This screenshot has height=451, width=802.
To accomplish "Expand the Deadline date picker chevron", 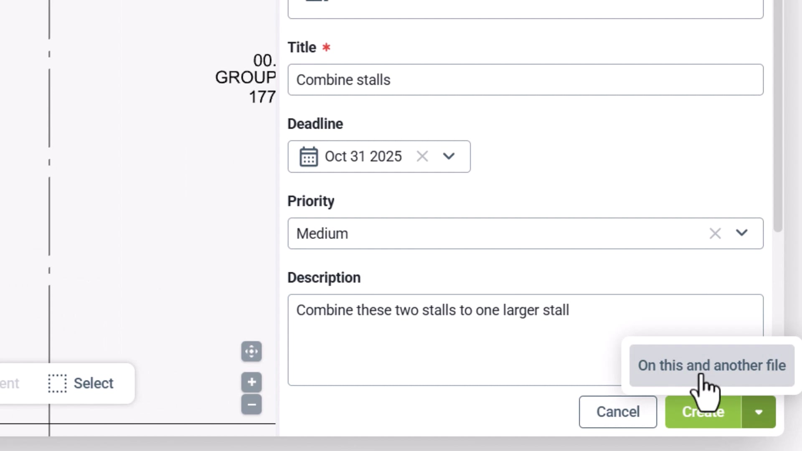I will [x=449, y=156].
